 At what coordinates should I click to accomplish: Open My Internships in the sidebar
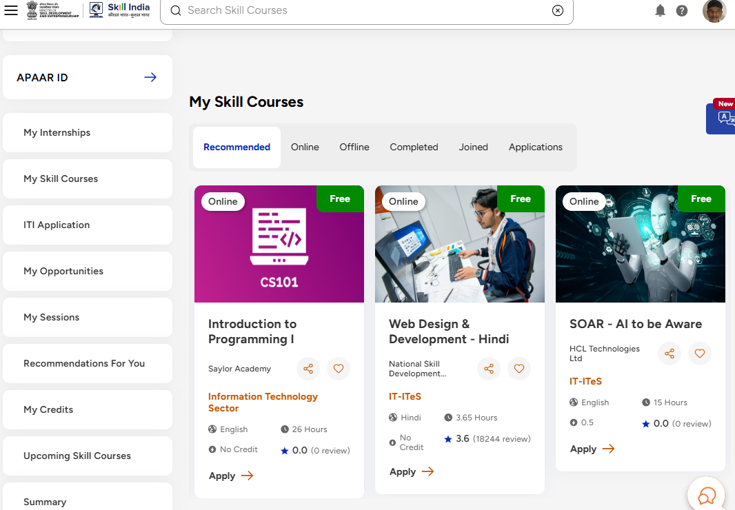click(88, 132)
